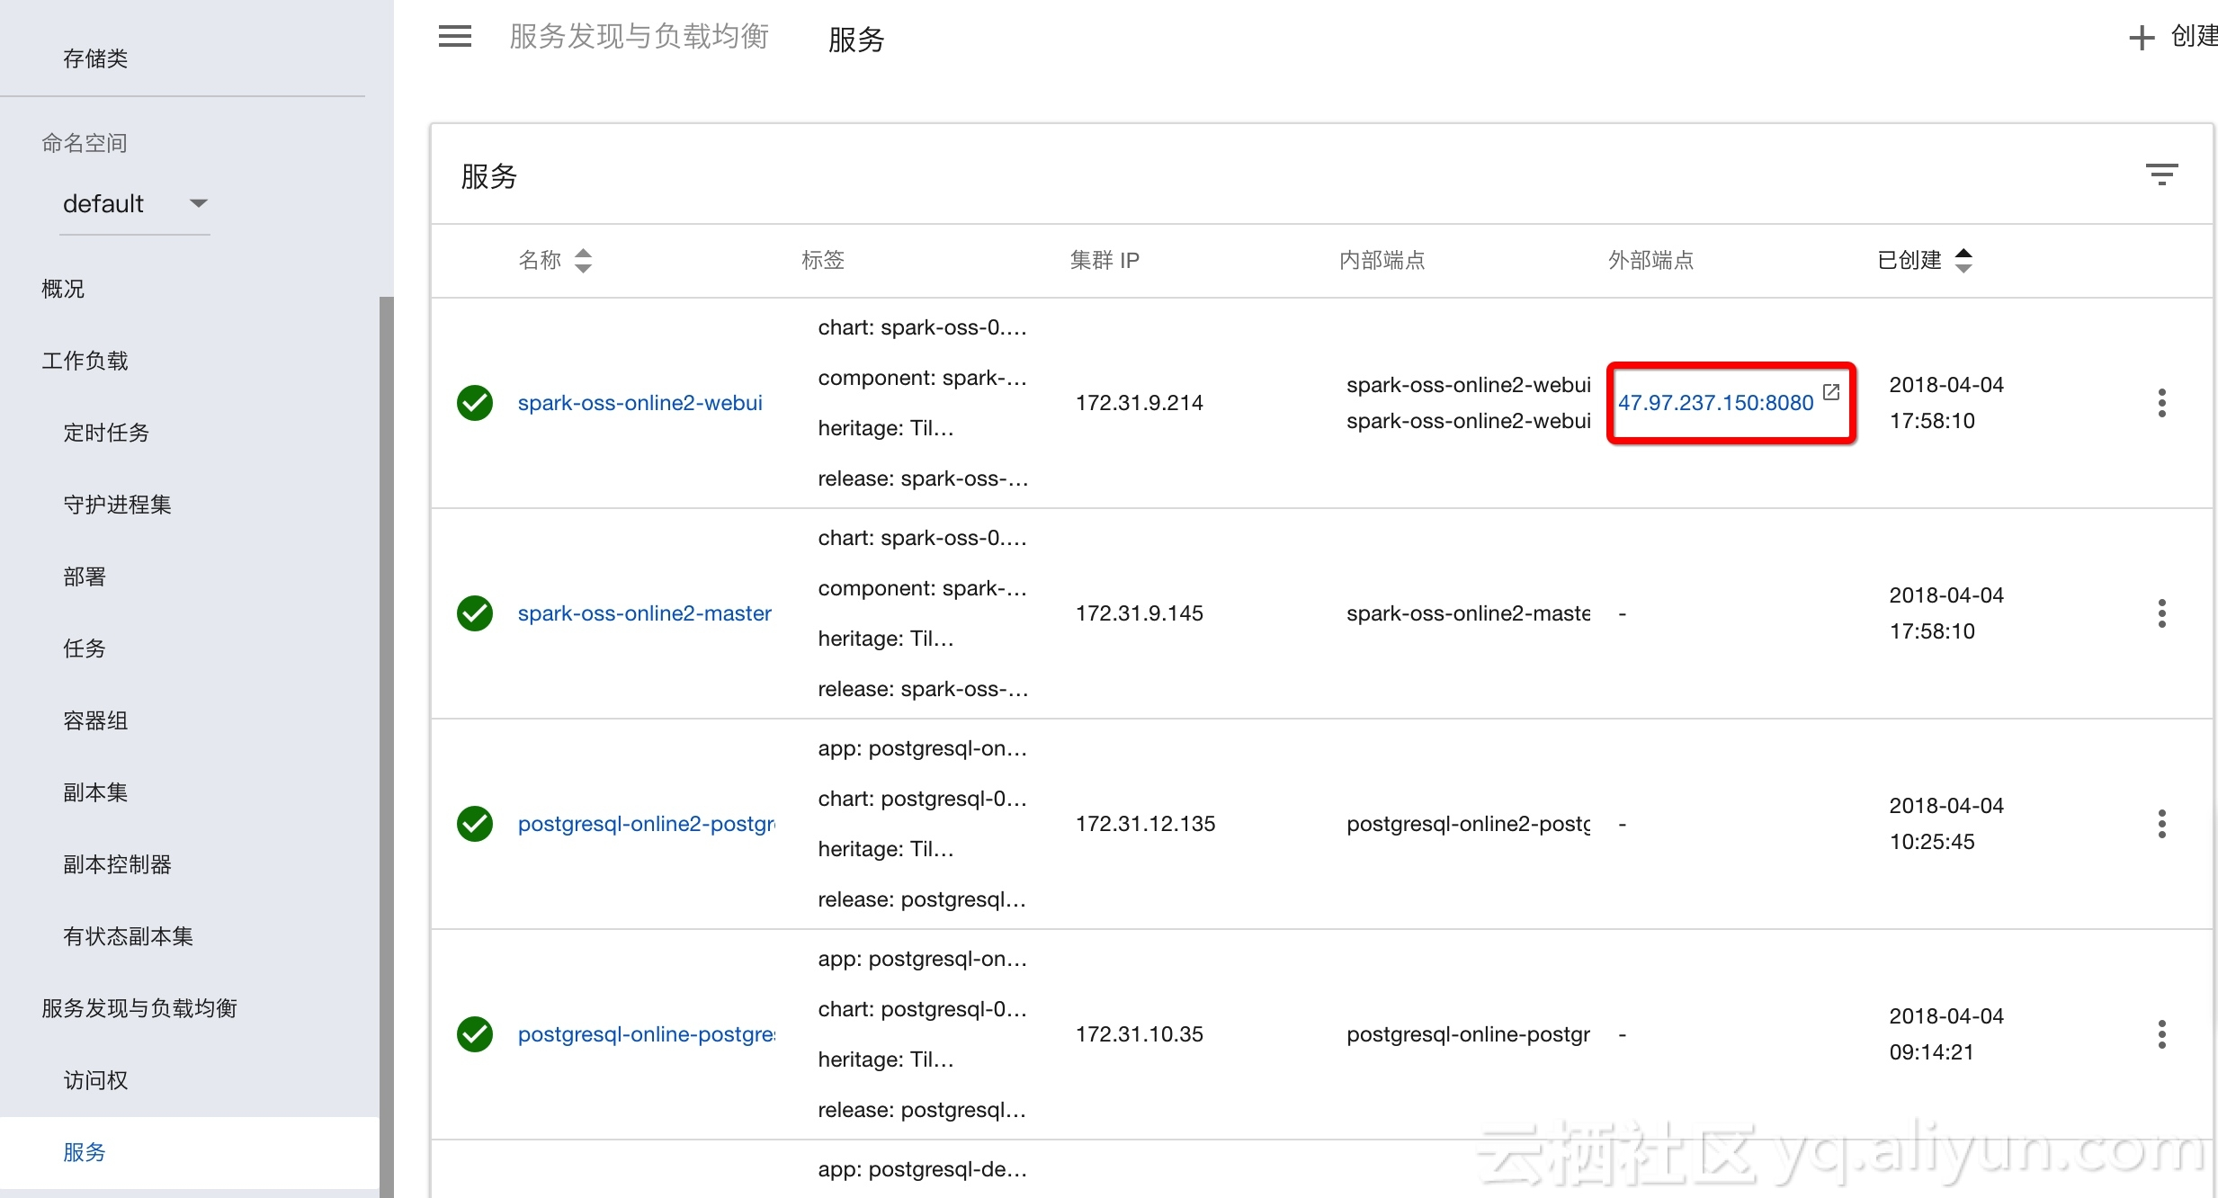Viewport: 2218px width, 1198px height.
Task: Open actions menu for postgresql-online2 row
Action: [x=2161, y=824]
